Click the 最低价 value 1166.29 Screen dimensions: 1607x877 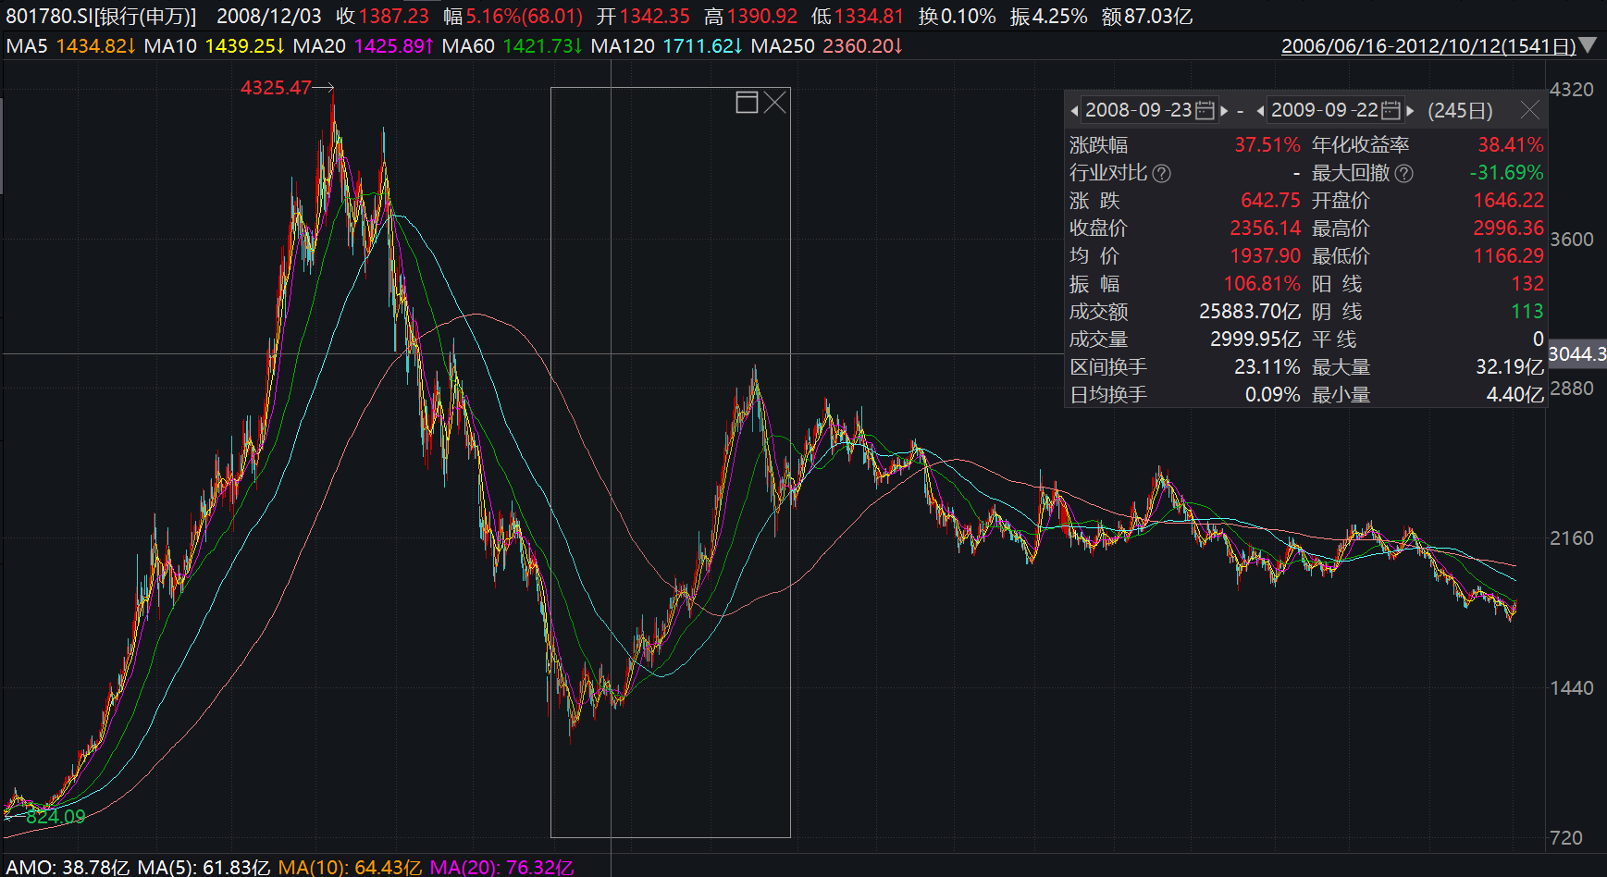click(1509, 256)
